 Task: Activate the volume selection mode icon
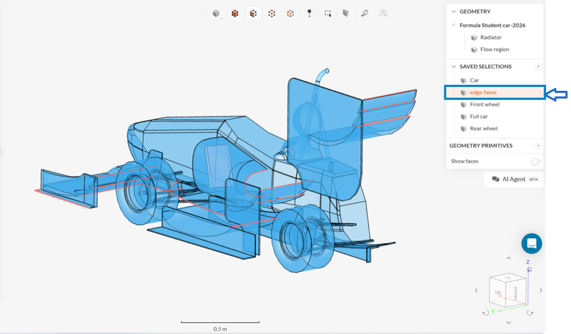[x=235, y=13]
